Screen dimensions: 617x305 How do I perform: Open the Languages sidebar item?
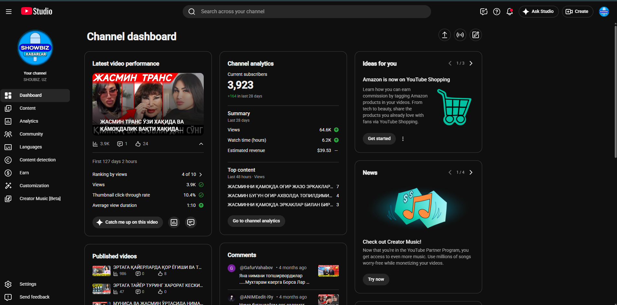(x=35, y=147)
